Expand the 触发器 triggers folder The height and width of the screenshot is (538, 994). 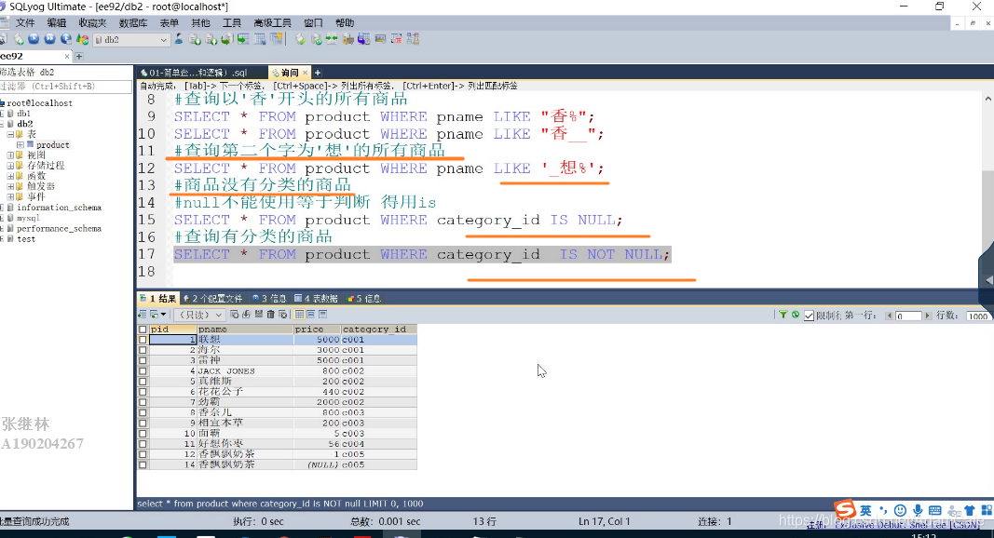pos(10,186)
